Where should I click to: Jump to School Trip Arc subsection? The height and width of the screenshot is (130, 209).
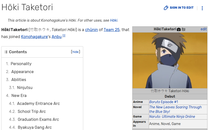click(x=32, y=112)
